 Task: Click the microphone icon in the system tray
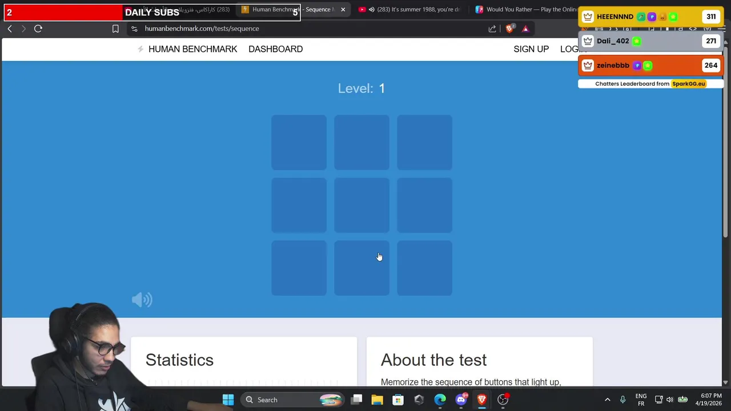pos(622,400)
